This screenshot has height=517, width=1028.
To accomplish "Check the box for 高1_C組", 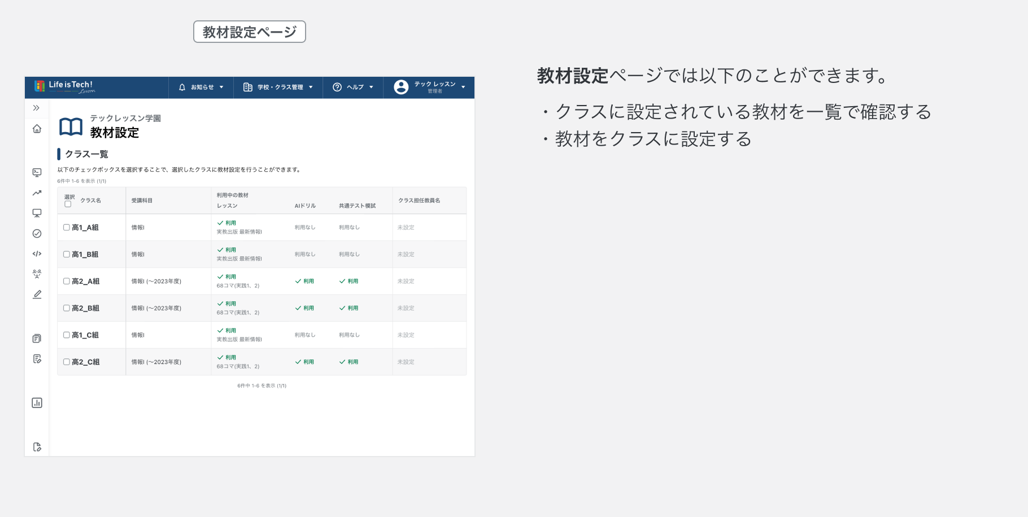I will point(66,335).
